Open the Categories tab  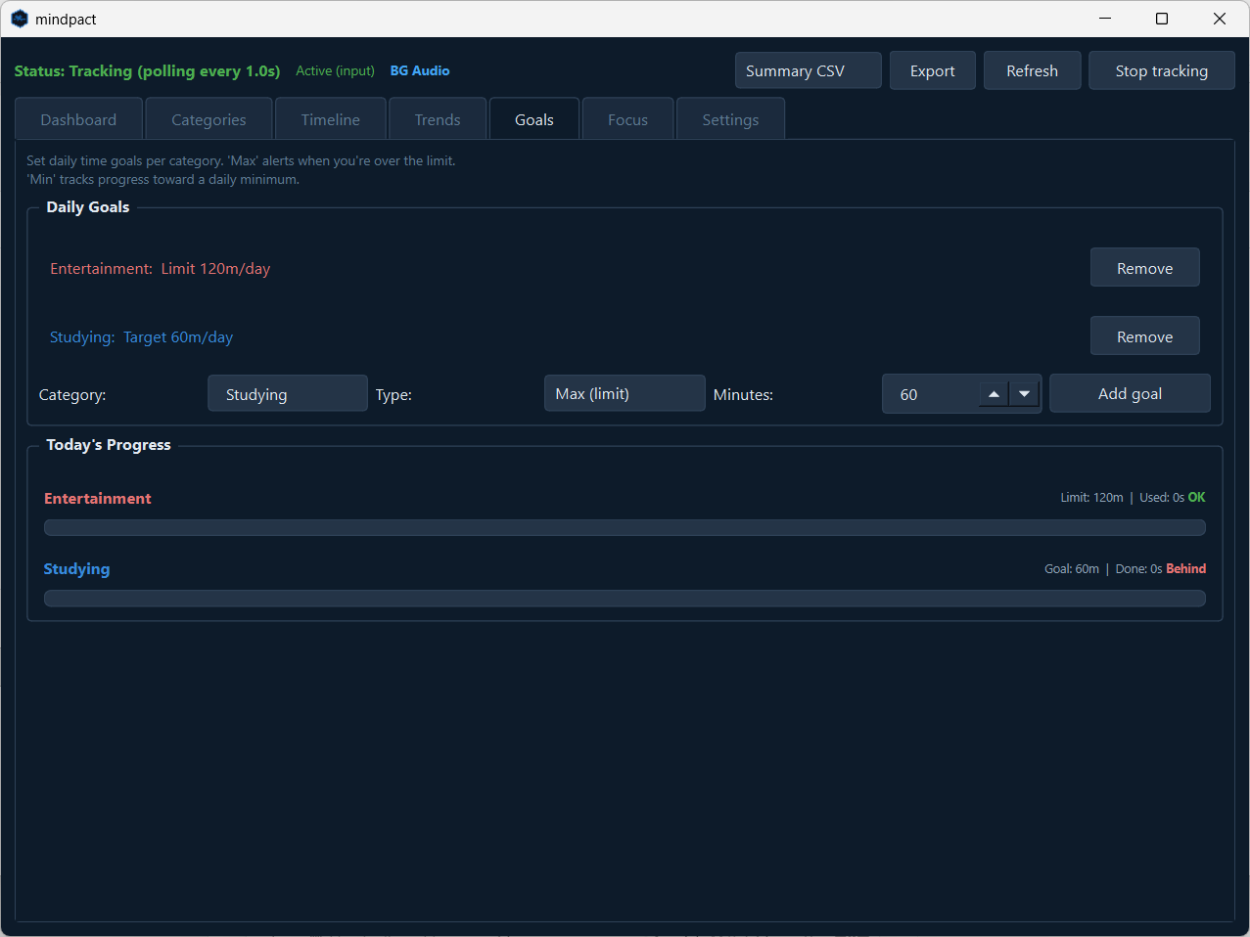208,119
